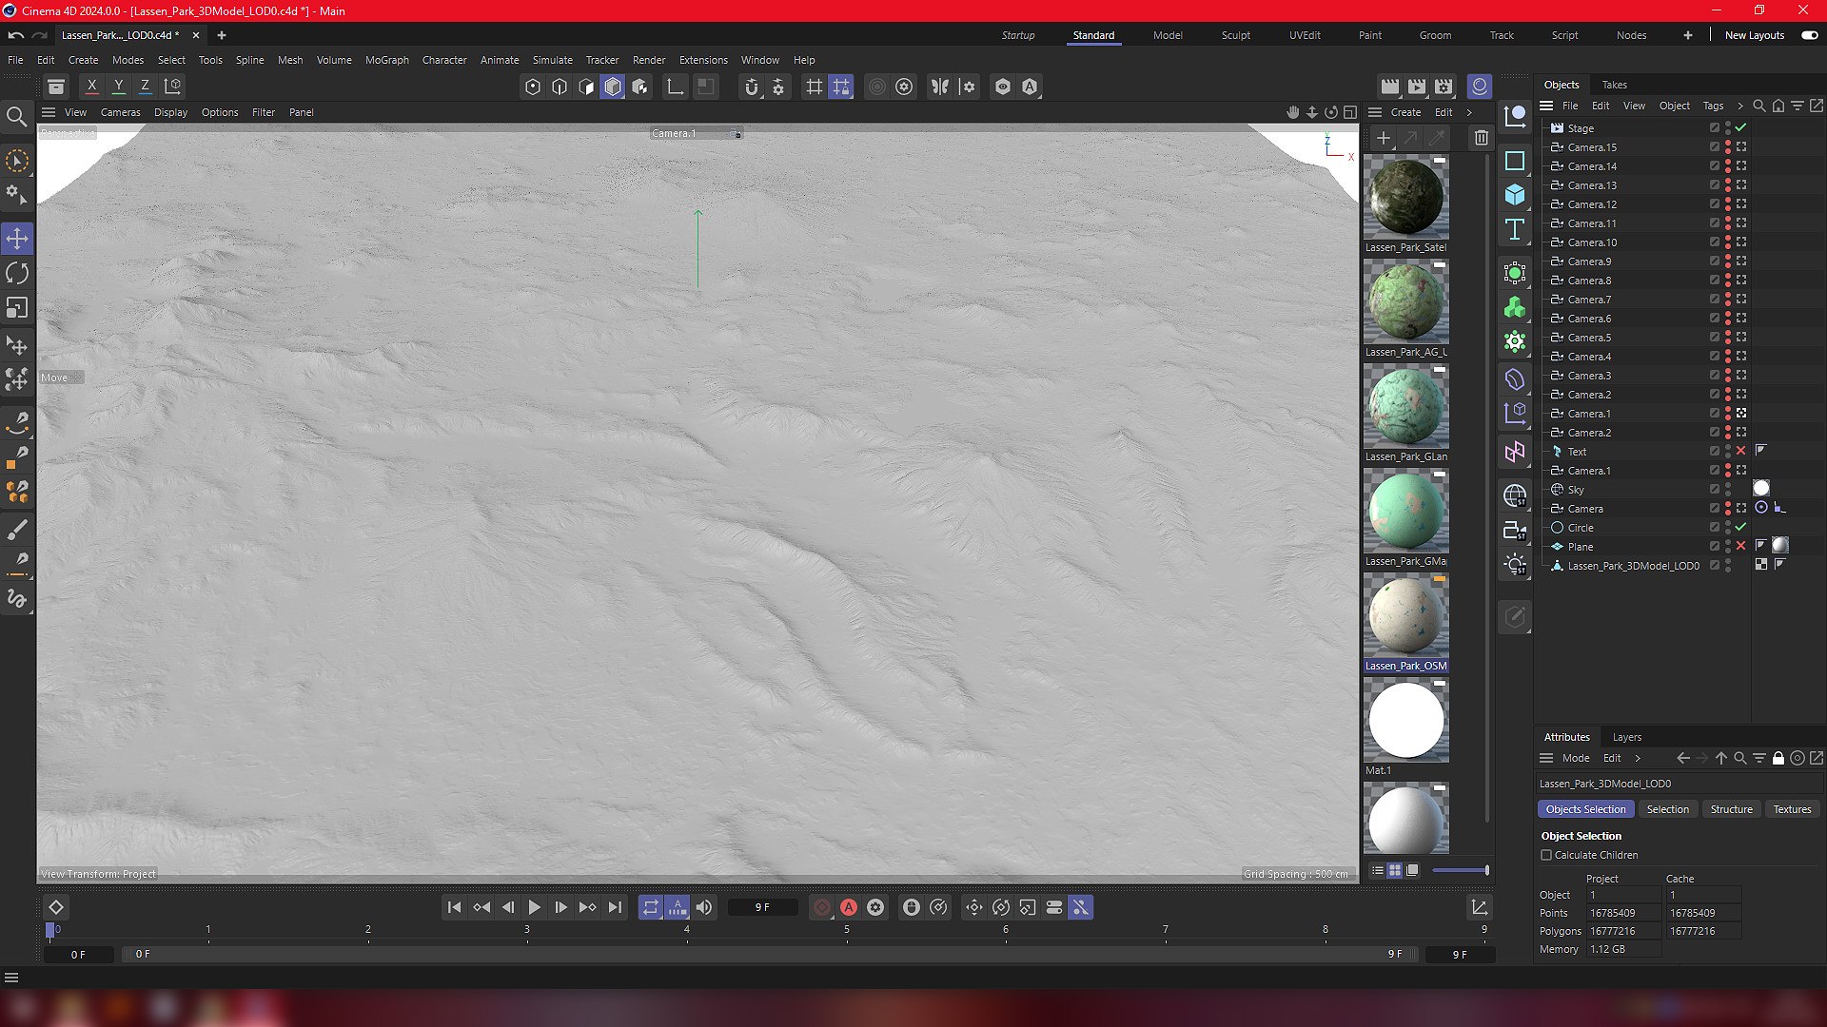The height and width of the screenshot is (1027, 1827).
Task: Click the timeline playhead at frame 0
Action: 50,930
